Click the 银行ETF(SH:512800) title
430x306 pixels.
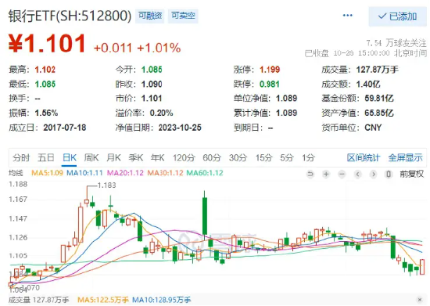coord(70,16)
